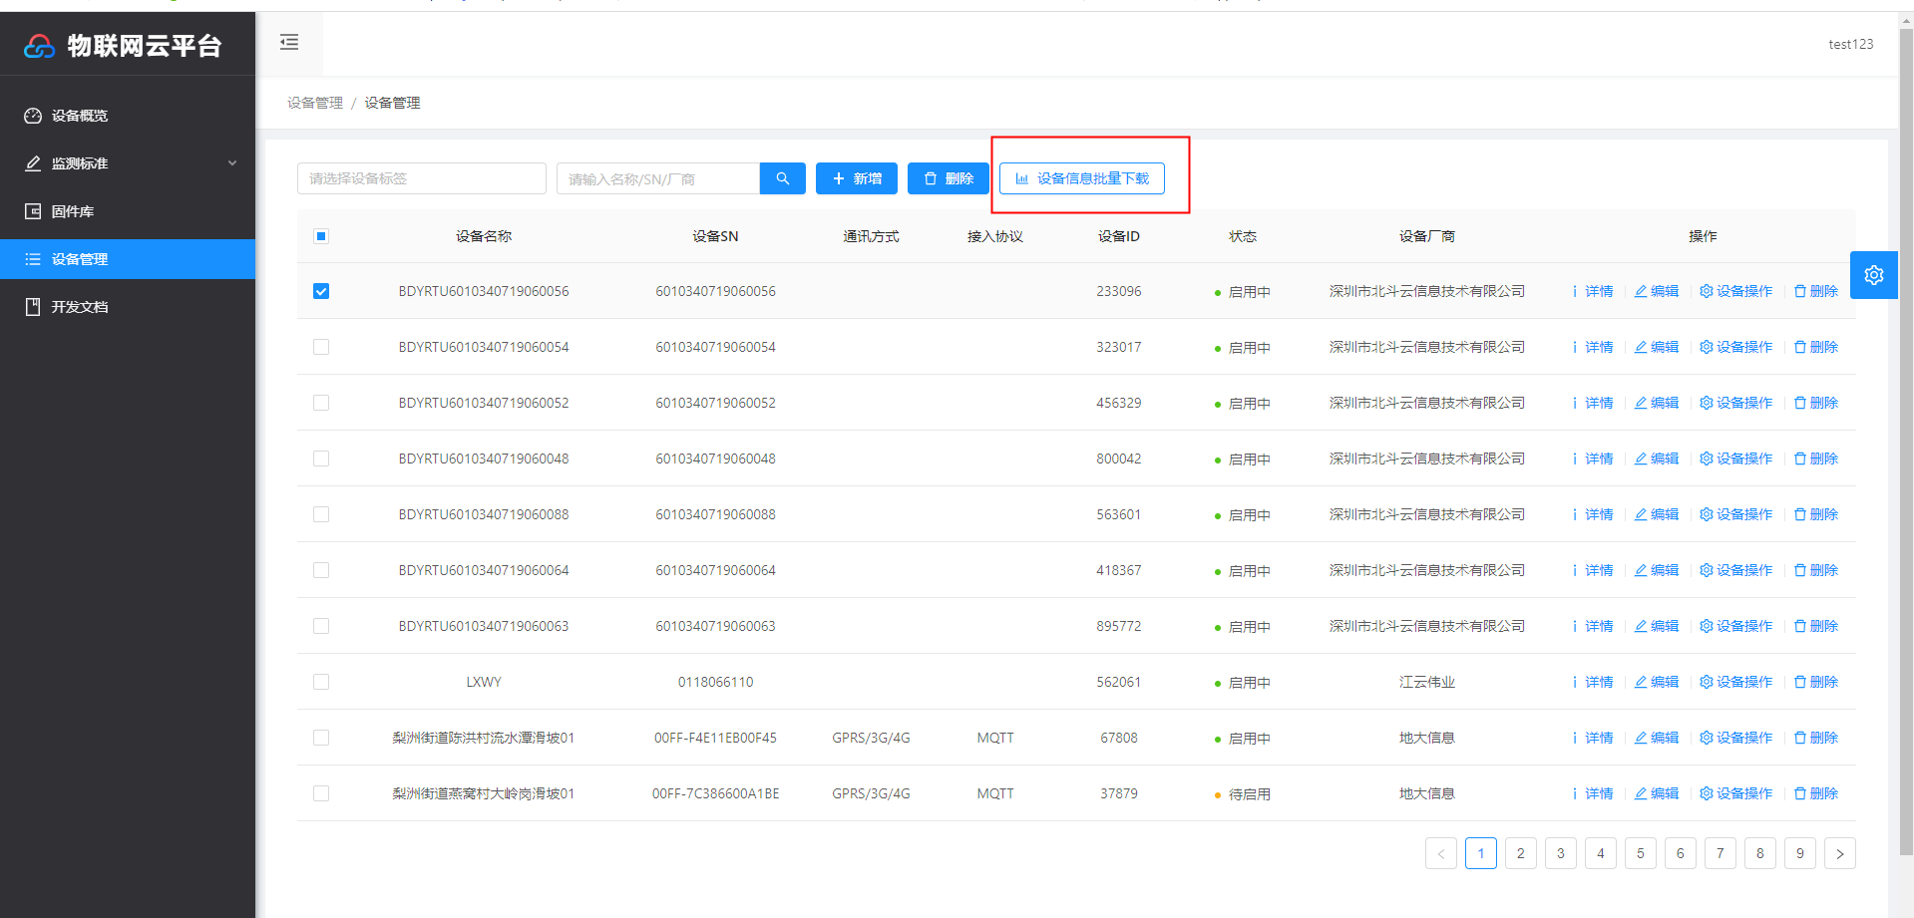The image size is (1914, 918).
Task: Check the row BDYRTU6010340719060054 checkbox
Action: pos(321,347)
